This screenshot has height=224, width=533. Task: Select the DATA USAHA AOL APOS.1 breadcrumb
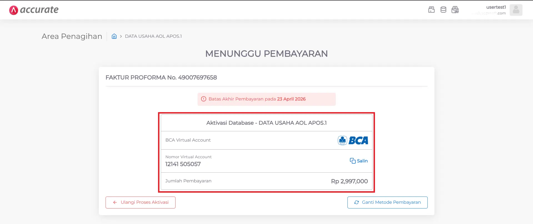pyautogui.click(x=153, y=36)
